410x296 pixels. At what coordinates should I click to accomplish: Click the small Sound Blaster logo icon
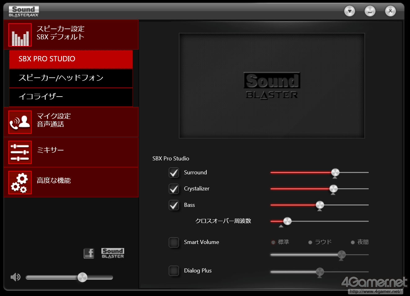pyautogui.click(x=113, y=253)
